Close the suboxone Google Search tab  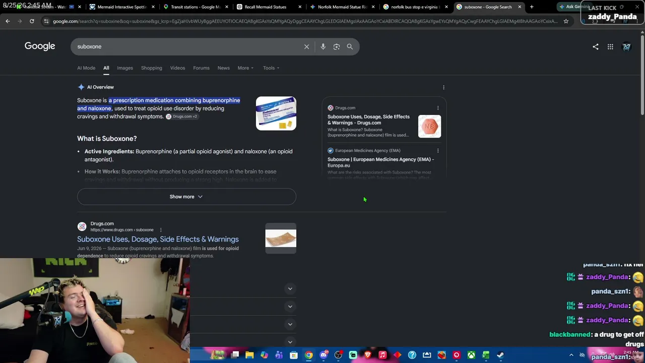520,7
